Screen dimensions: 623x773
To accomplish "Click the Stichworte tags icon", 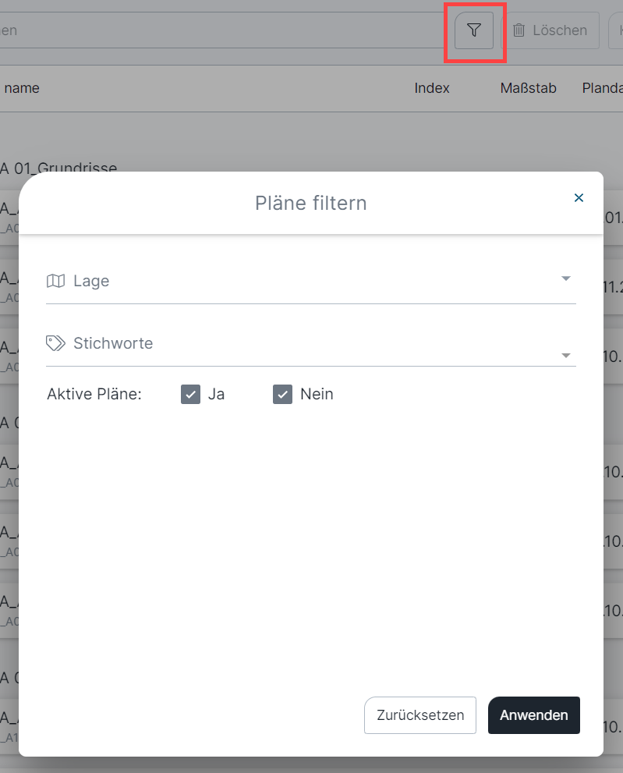I will pos(55,343).
